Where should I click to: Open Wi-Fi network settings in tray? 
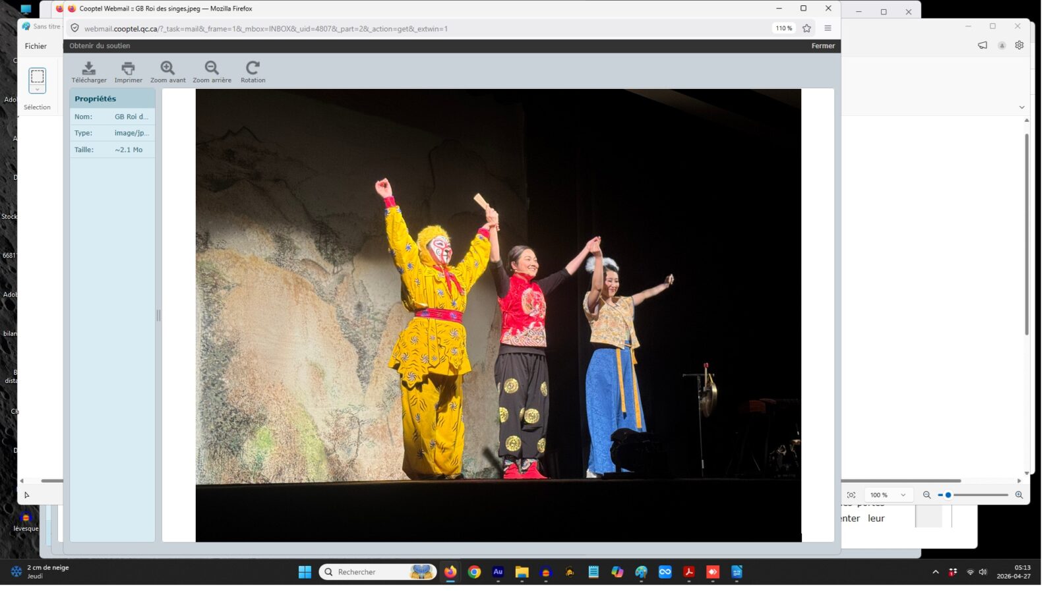point(970,572)
